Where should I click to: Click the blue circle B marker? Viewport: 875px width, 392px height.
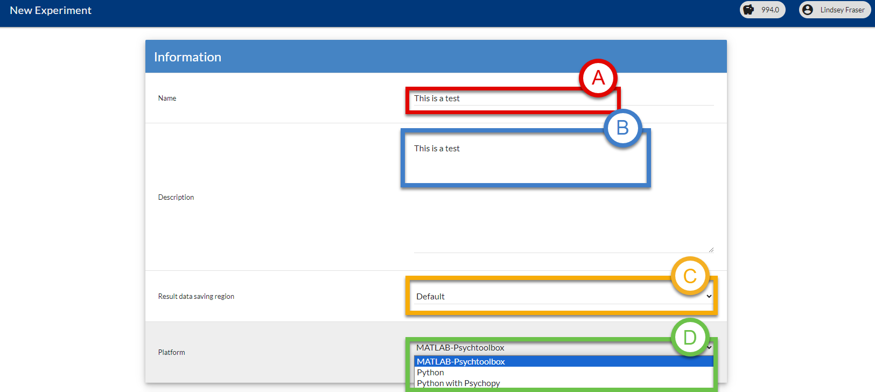[622, 128]
